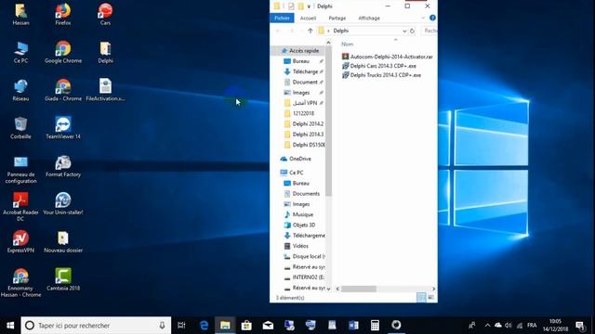Viewport: 595px width, 334px height.
Task: Select the Nouveau dossier desktop icon
Action: 63,242
